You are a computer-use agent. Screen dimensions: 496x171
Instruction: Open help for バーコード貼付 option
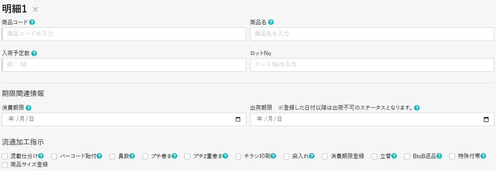(x=99, y=156)
